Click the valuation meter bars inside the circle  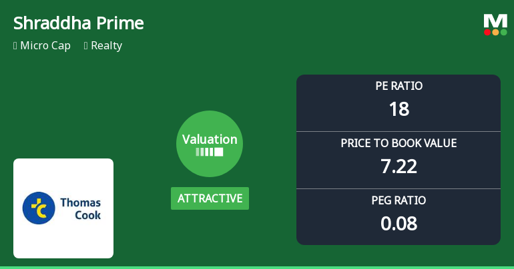(x=210, y=152)
